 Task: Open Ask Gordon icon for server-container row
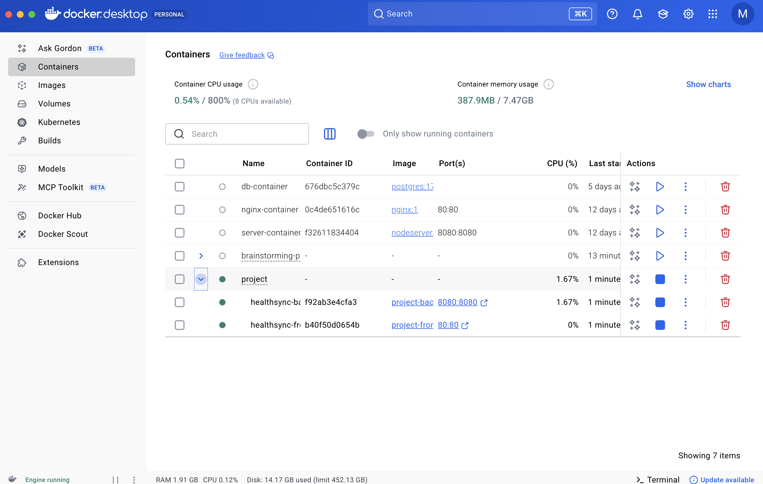(635, 233)
